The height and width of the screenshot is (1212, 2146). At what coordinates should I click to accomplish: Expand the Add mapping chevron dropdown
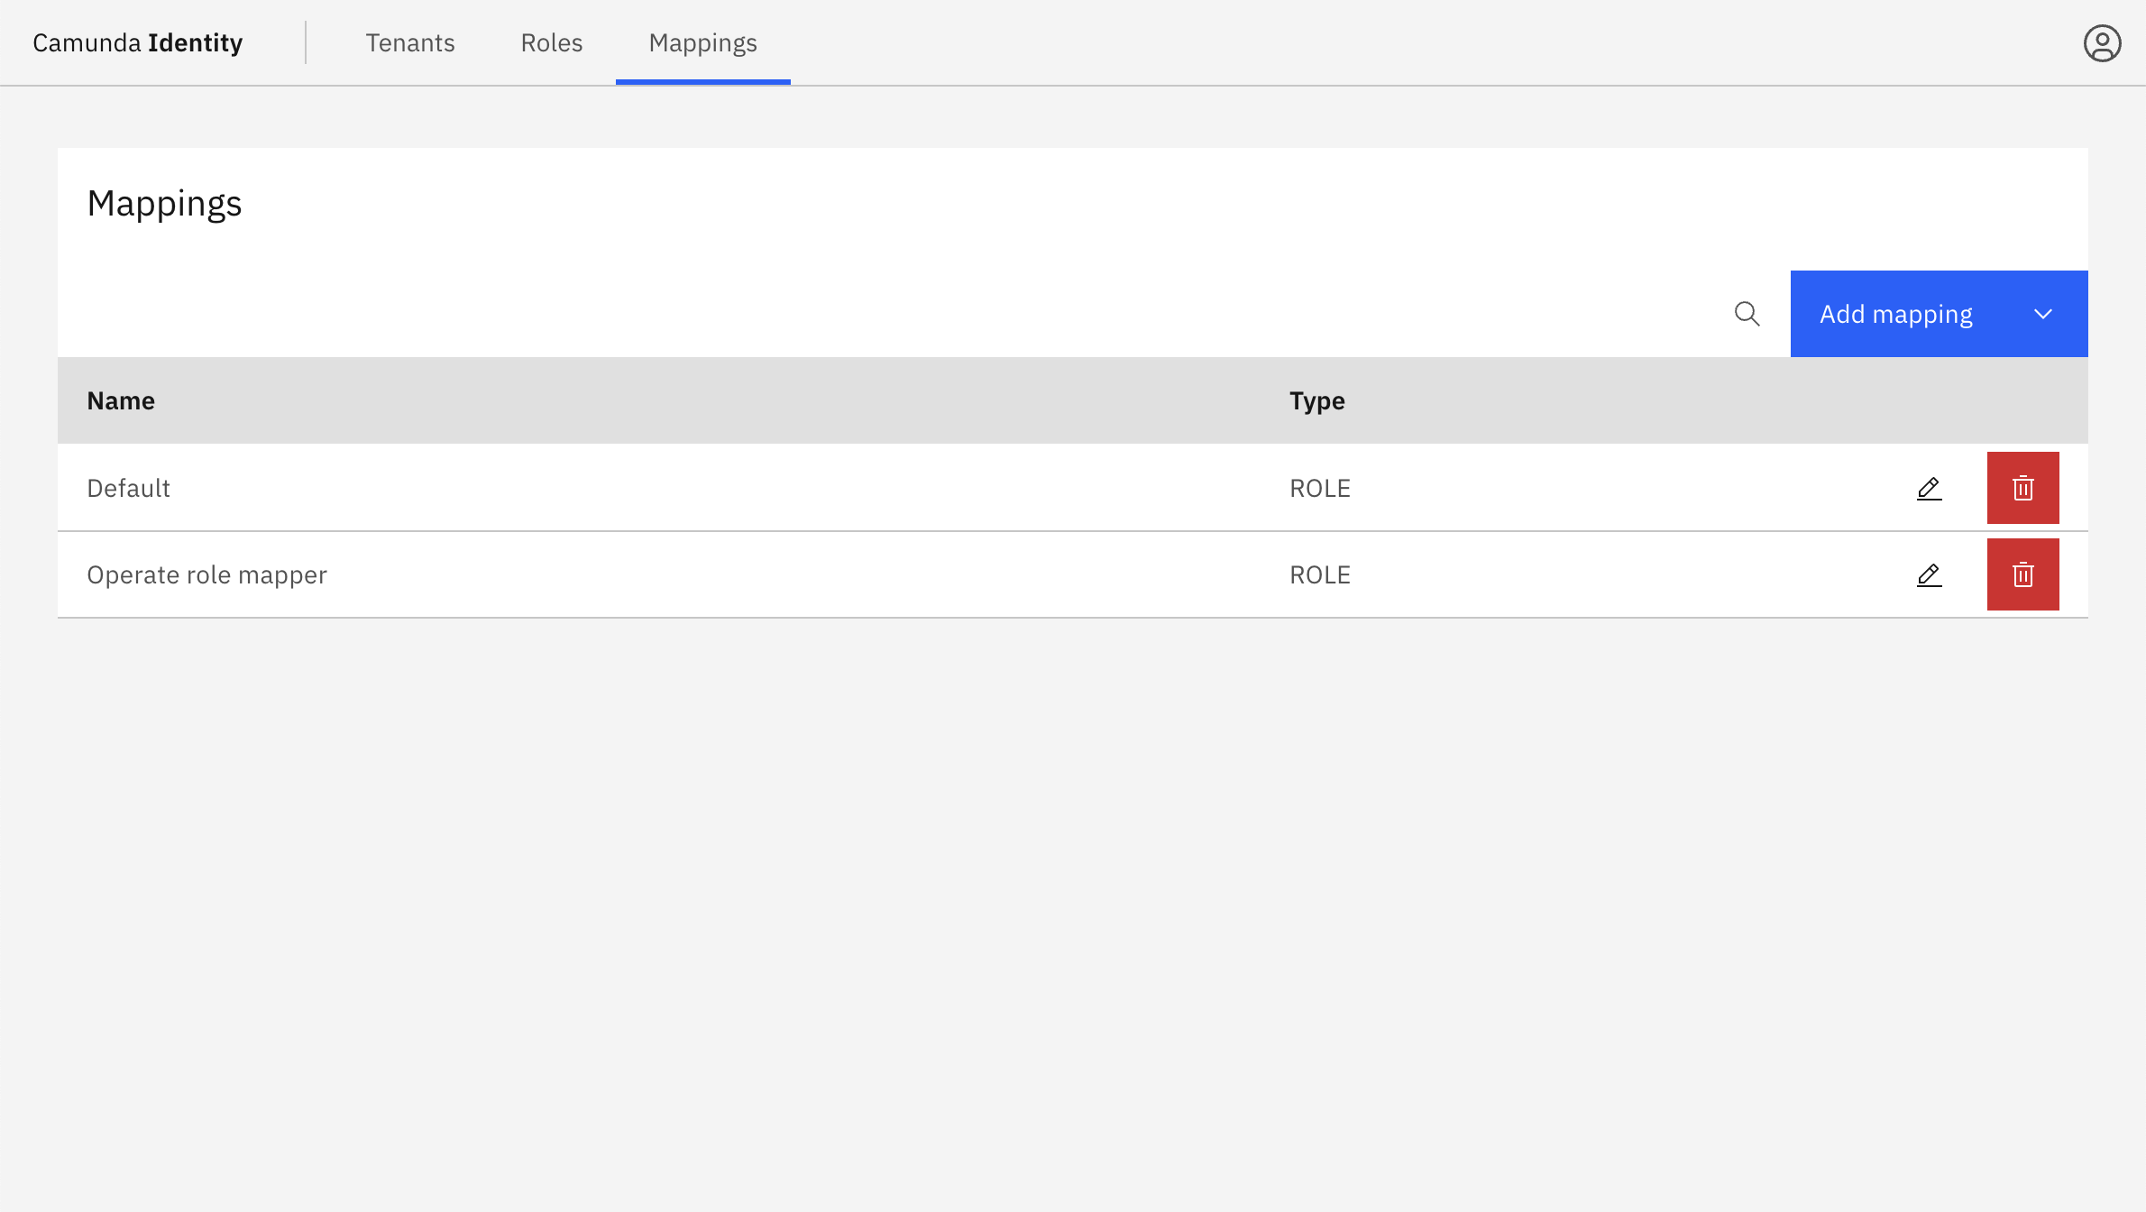[2043, 314]
